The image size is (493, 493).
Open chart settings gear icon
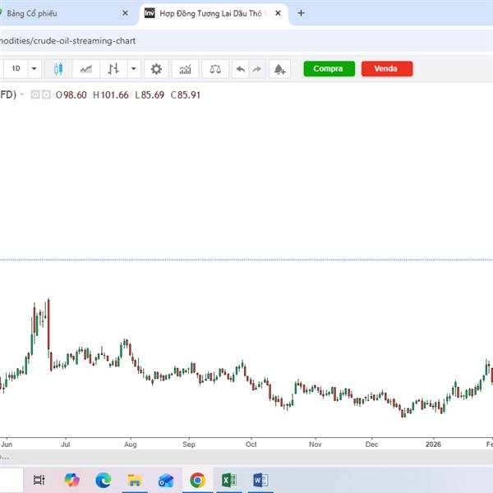(x=156, y=68)
